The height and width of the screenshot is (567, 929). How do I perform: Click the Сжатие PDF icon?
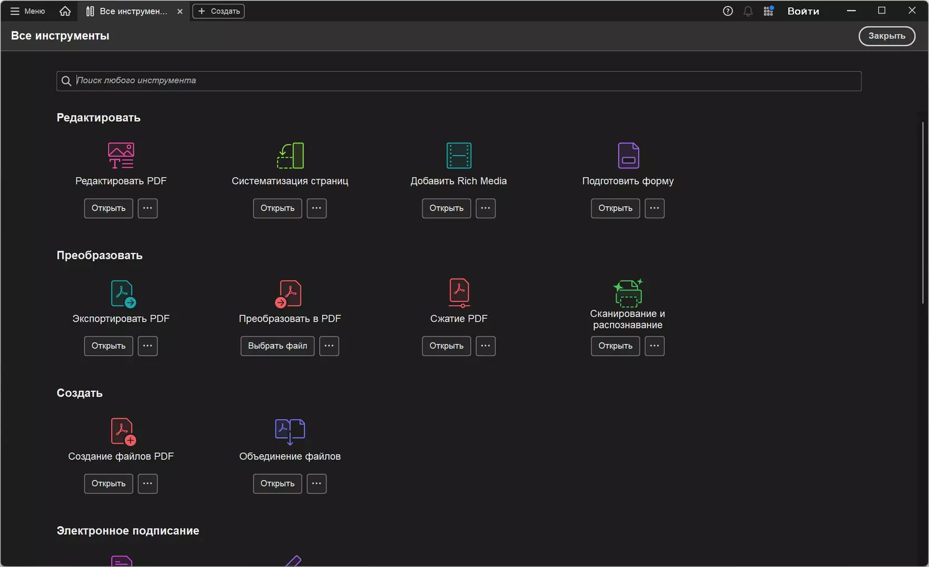tap(459, 293)
